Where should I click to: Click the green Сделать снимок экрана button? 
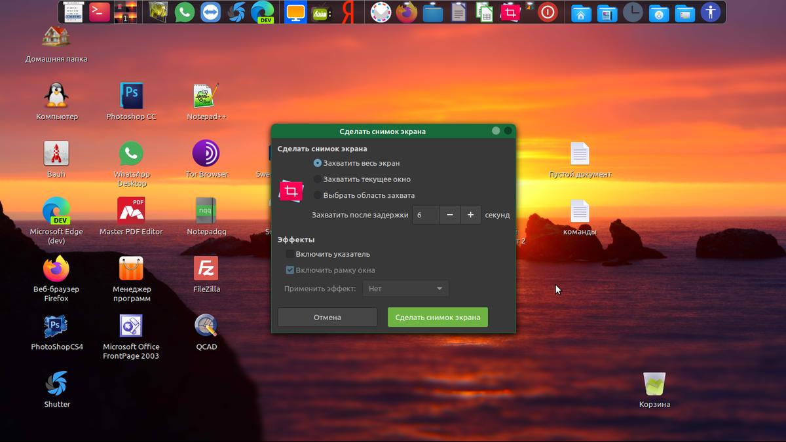point(438,317)
